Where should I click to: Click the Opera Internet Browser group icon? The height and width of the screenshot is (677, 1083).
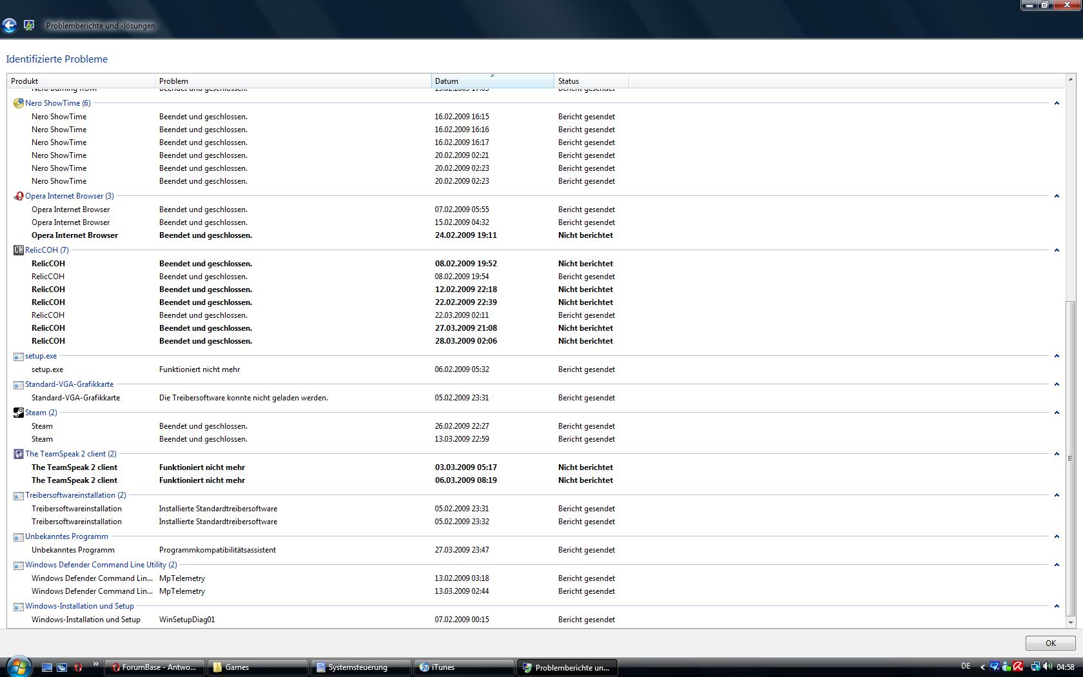coord(19,196)
